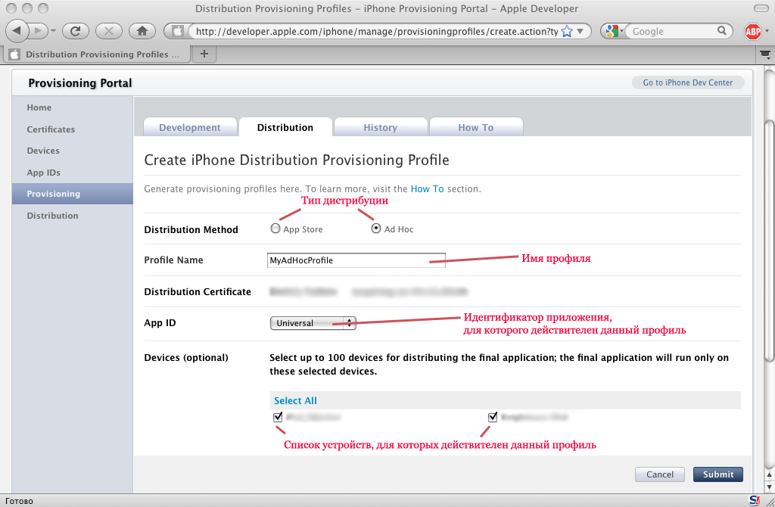This screenshot has width=775, height=507.
Task: Click the scrollbar down arrow
Action: coord(770,487)
